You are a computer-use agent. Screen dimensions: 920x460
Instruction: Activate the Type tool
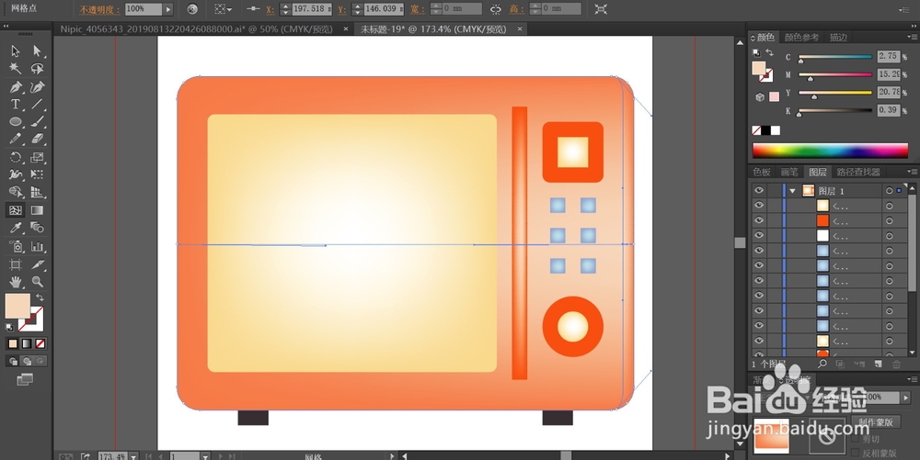click(16, 104)
